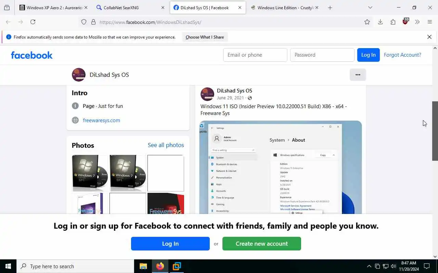Open the red Freeware Sys photo

click(x=166, y=204)
